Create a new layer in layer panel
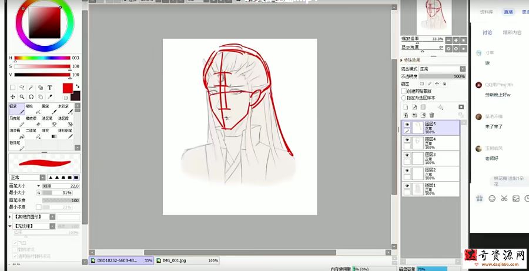Viewport: 529px width, 271px height. pos(406,107)
